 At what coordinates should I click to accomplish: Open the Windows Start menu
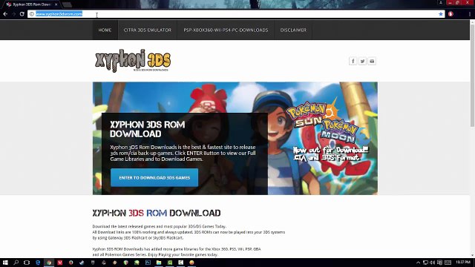click(5, 263)
